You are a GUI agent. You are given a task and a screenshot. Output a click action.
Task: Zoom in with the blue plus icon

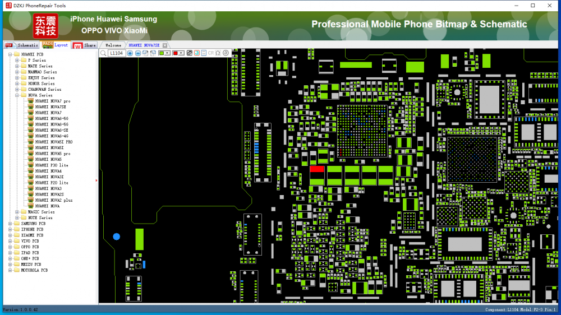tap(130, 53)
